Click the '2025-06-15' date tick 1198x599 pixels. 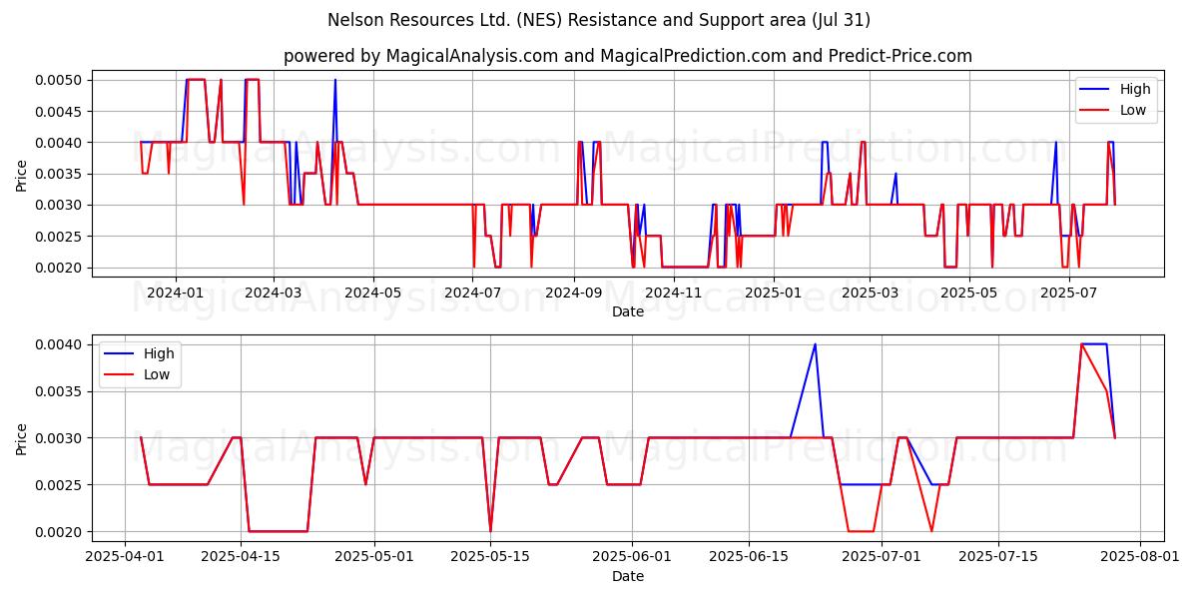749,557
